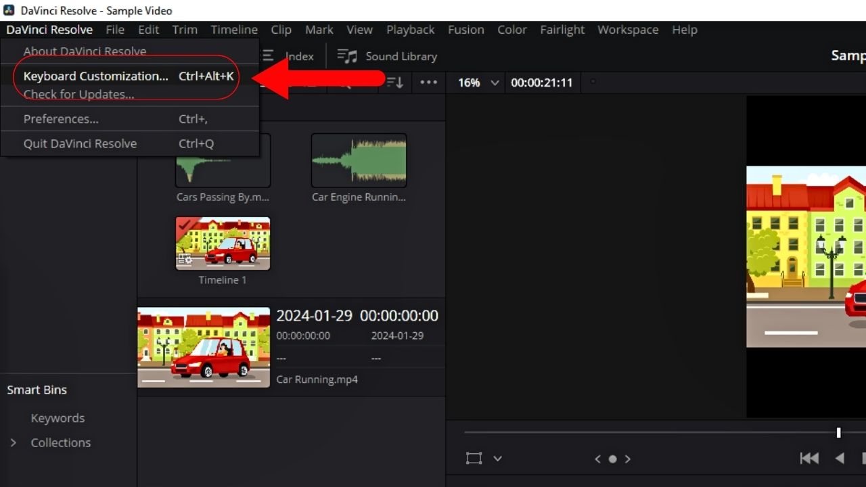This screenshot has height=487, width=866.
Task: Open the sort order icon above media pool
Action: [x=393, y=82]
